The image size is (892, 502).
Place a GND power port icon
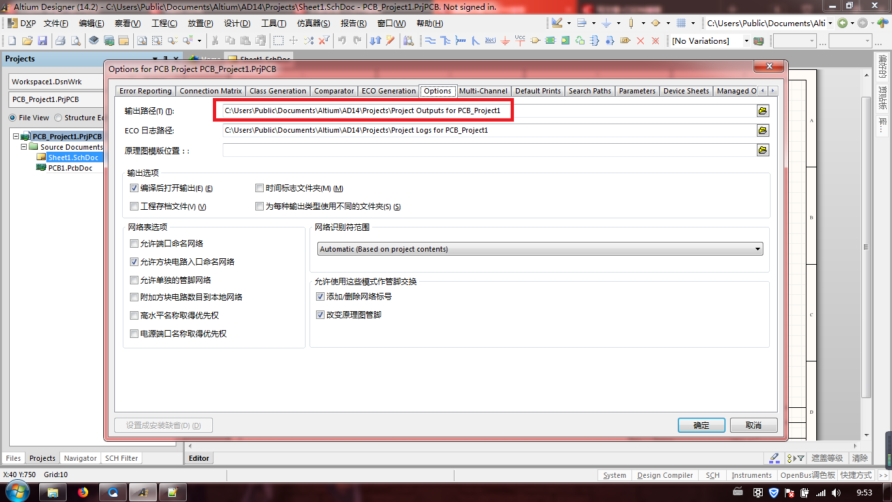(x=505, y=41)
